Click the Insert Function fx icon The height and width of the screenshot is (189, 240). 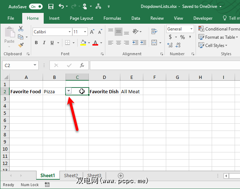coord(82,65)
